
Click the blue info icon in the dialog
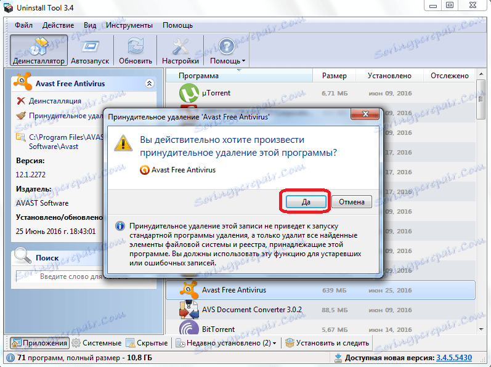(120, 226)
